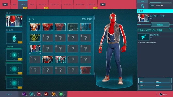The image size is (173, 97).
Task: Select the Advanced Suit white spider thumbnail
Action: (35, 27)
